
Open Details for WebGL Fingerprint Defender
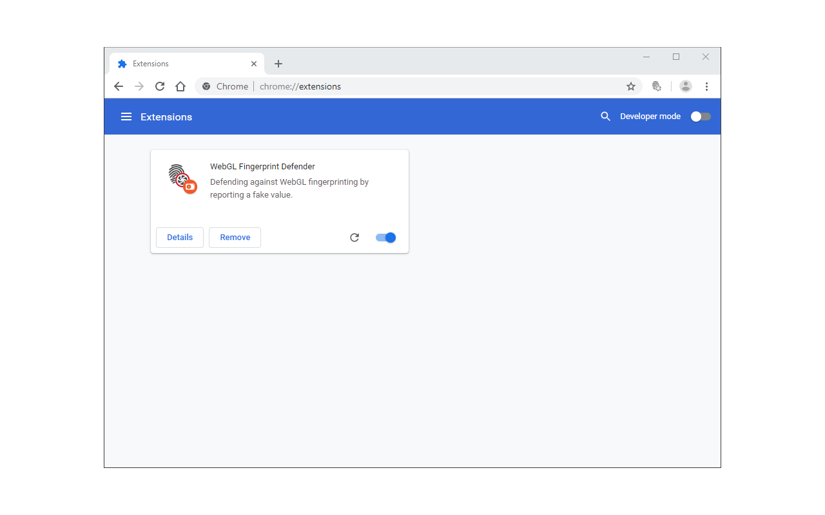pos(179,237)
